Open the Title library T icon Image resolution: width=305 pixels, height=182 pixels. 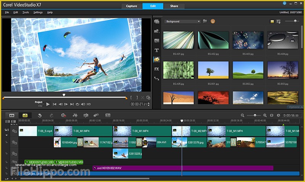pyautogui.click(x=157, y=50)
